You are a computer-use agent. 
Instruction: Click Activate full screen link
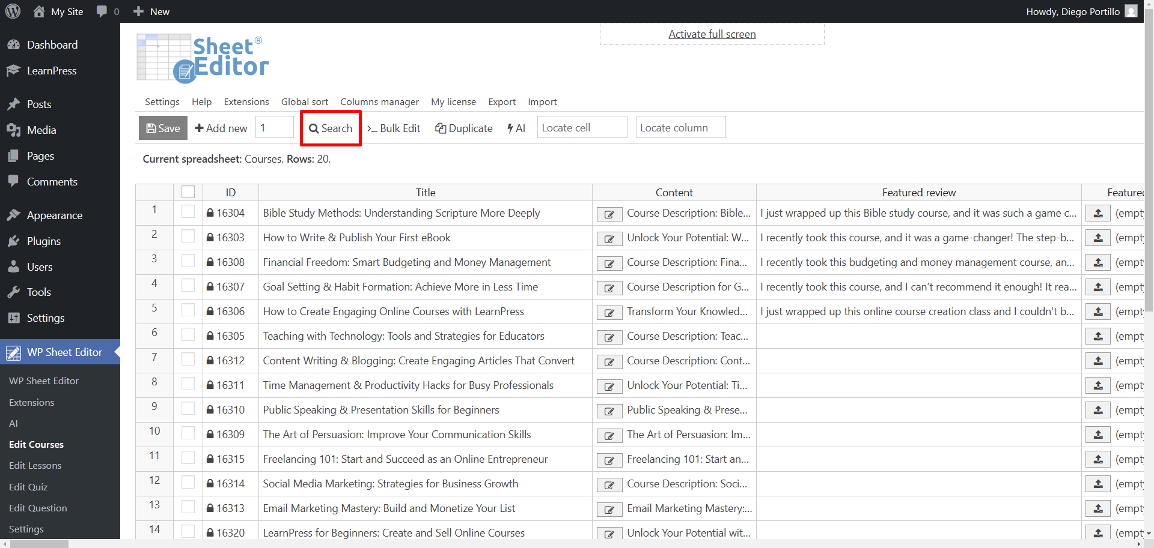pos(712,34)
